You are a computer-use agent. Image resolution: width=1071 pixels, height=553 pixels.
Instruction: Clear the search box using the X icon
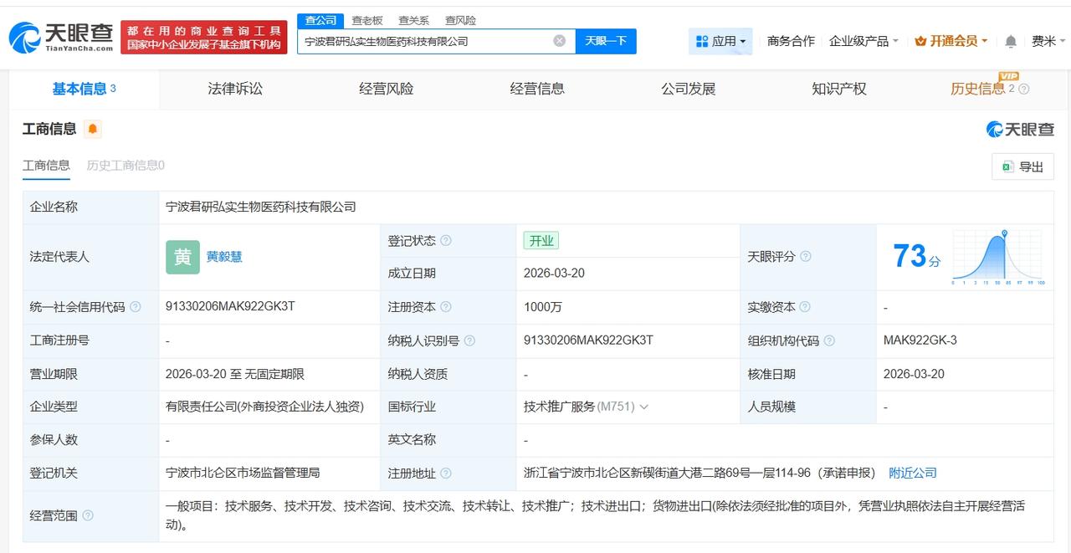[x=559, y=40]
